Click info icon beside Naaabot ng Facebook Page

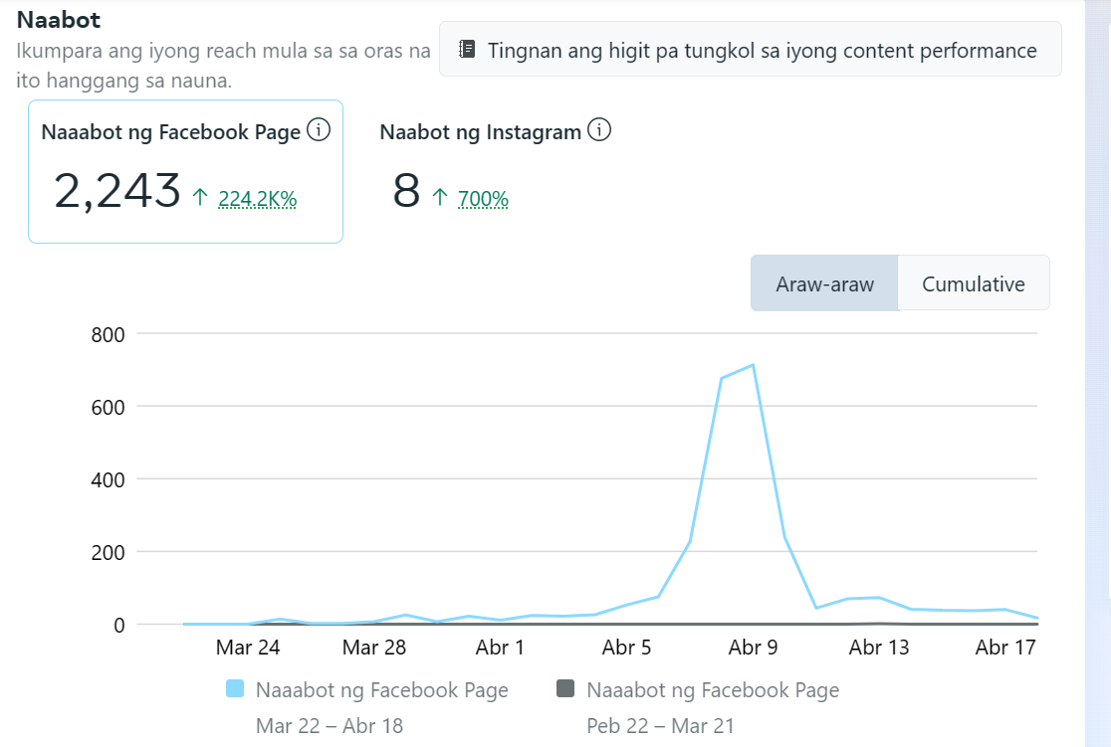(319, 130)
